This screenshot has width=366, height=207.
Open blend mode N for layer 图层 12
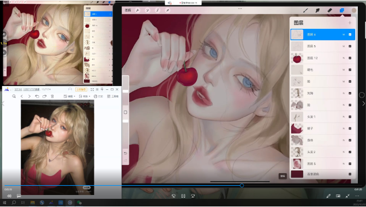click(344, 58)
